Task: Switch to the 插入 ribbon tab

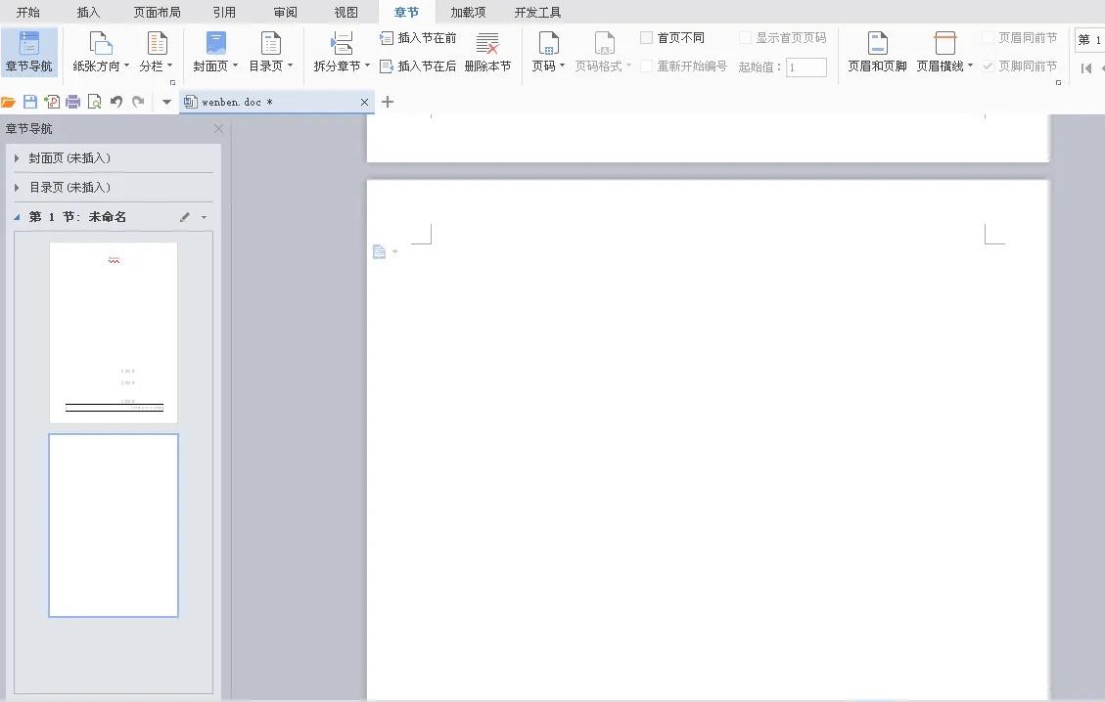Action: coord(88,12)
